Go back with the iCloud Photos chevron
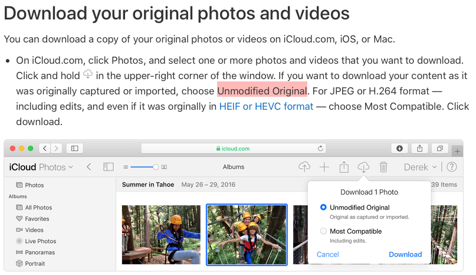Screen dimensions: 476x275 click(x=88, y=167)
